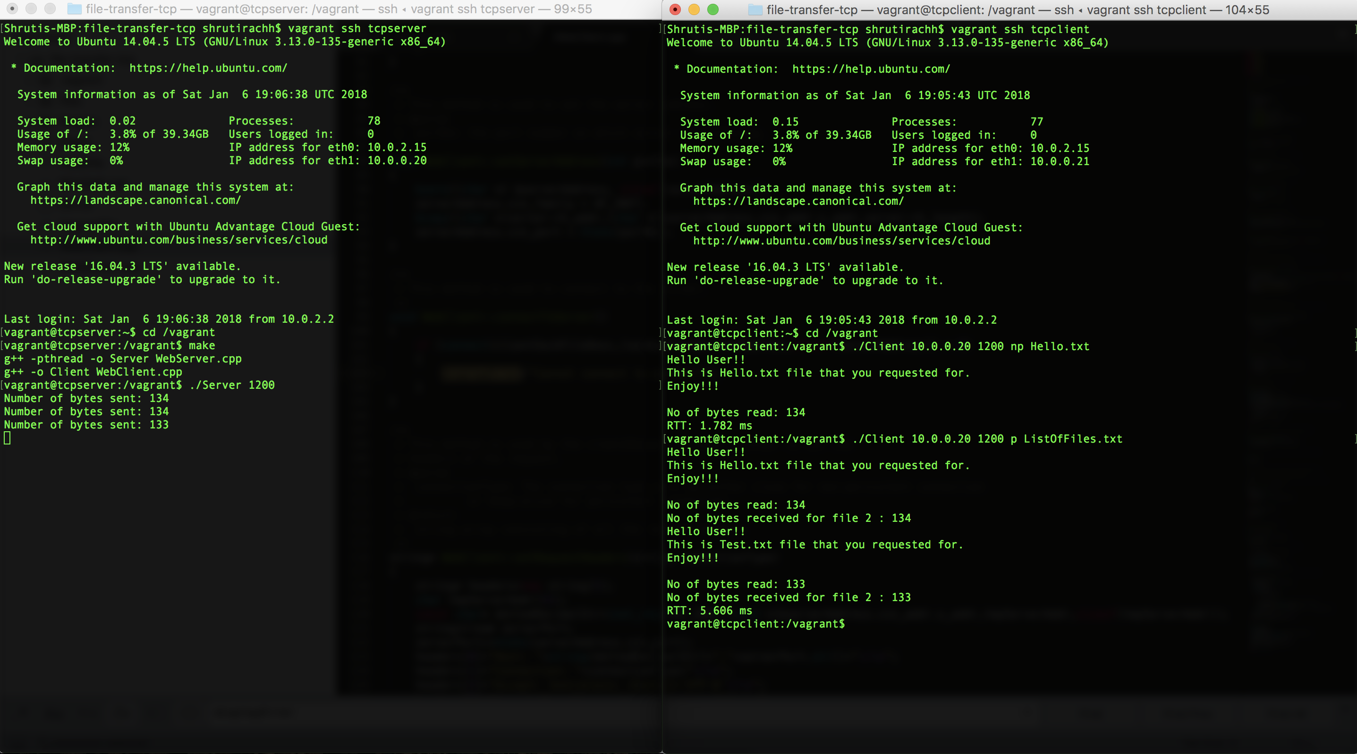Click 'New release 16.04.3 LTS' line in client window
Viewport: 1357px width, 754px height.
coord(785,267)
